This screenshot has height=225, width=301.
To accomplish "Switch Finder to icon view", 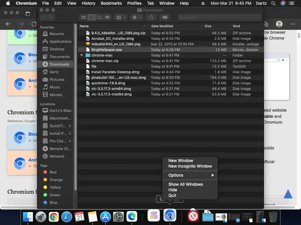I will (83, 17).
